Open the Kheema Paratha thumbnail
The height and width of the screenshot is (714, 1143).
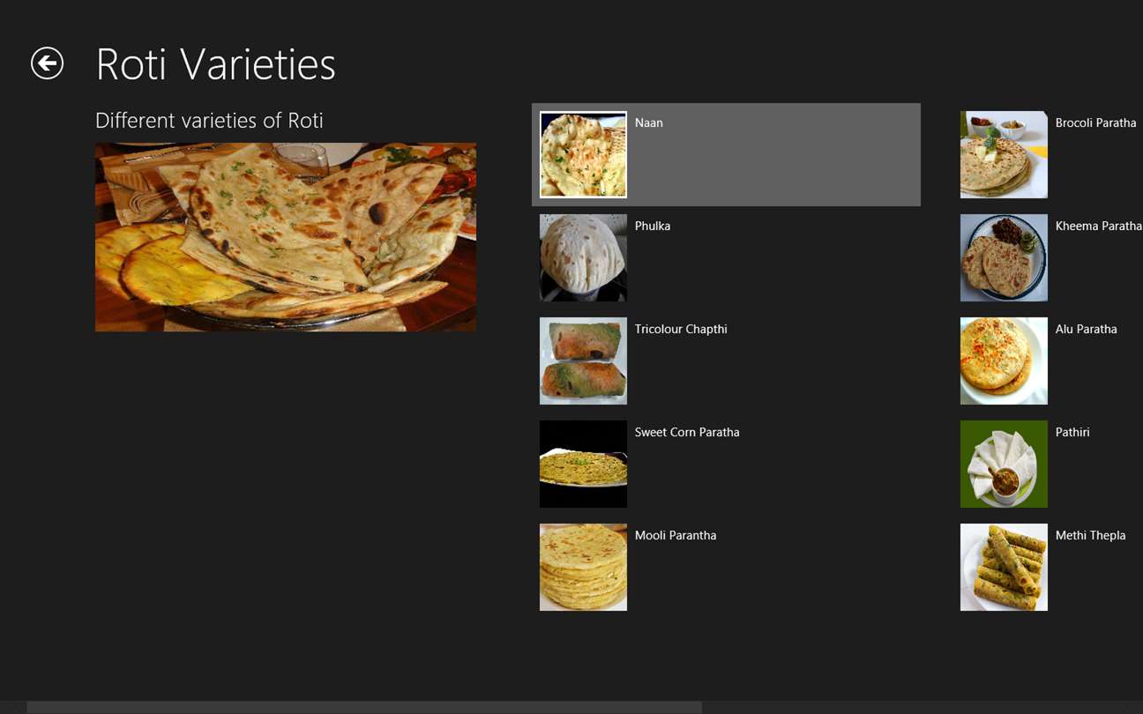click(x=1004, y=257)
